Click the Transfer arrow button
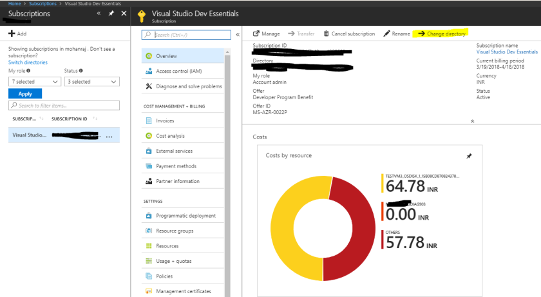 301,34
